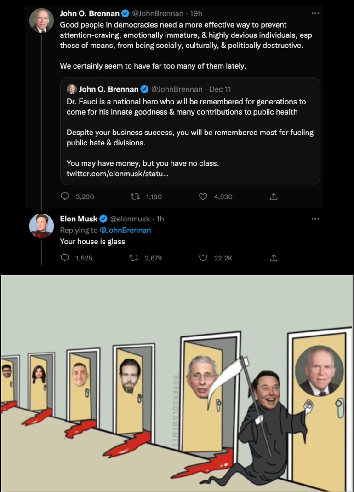
Task: Open Elon Musk's profile avatar
Action: coord(41,226)
